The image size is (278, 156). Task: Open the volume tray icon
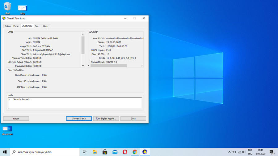pyautogui.click(x=244, y=152)
